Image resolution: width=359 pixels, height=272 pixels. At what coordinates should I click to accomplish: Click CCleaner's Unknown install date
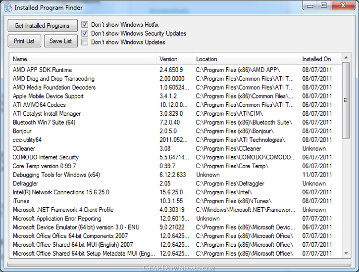pyautogui.click(x=314, y=148)
